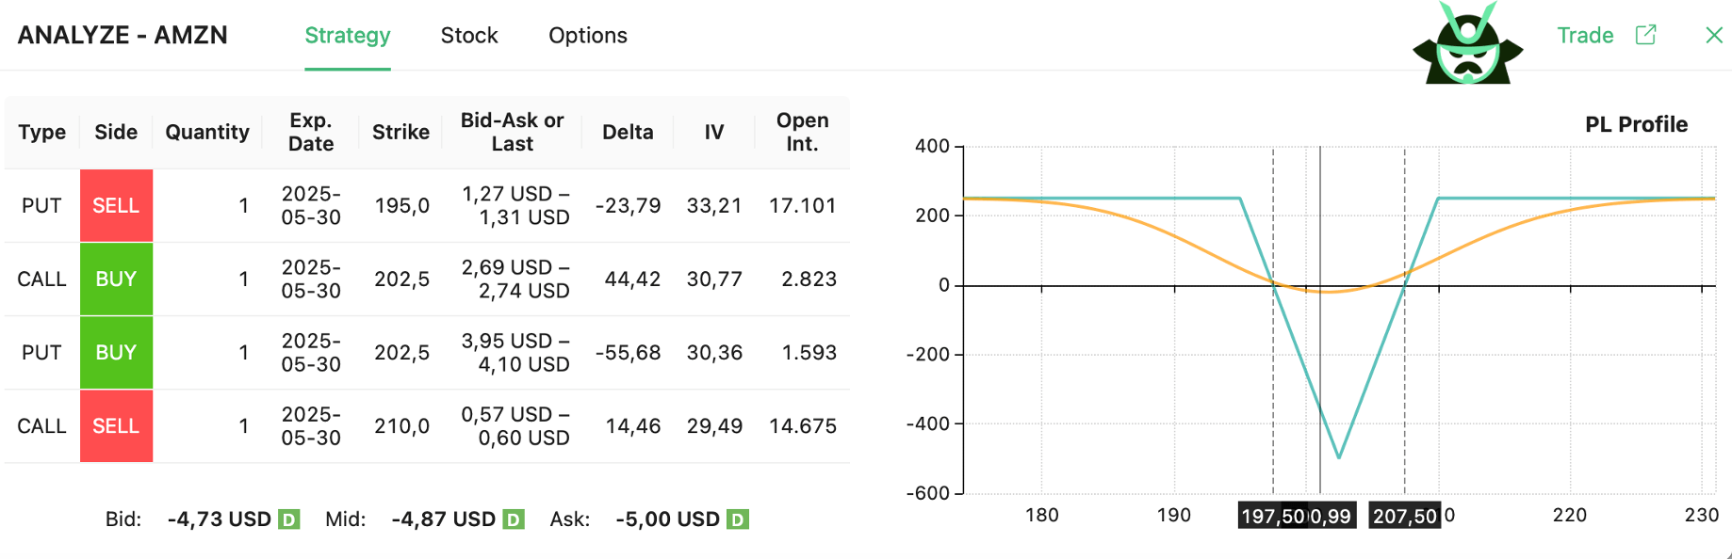Select the 195,0 strike value cell
This screenshot has height=559, width=1732.
point(401,206)
